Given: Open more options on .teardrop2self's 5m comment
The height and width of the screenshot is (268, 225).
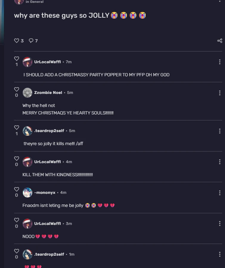Looking at the screenshot, I should click(220, 131).
